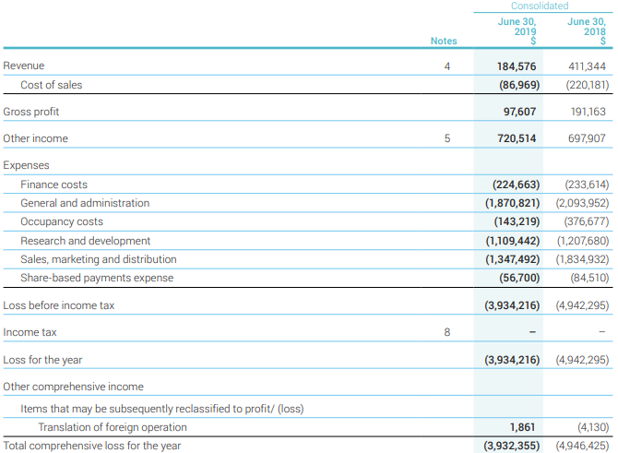Click the Finance costs row label
The height and width of the screenshot is (453, 618).
(x=53, y=185)
